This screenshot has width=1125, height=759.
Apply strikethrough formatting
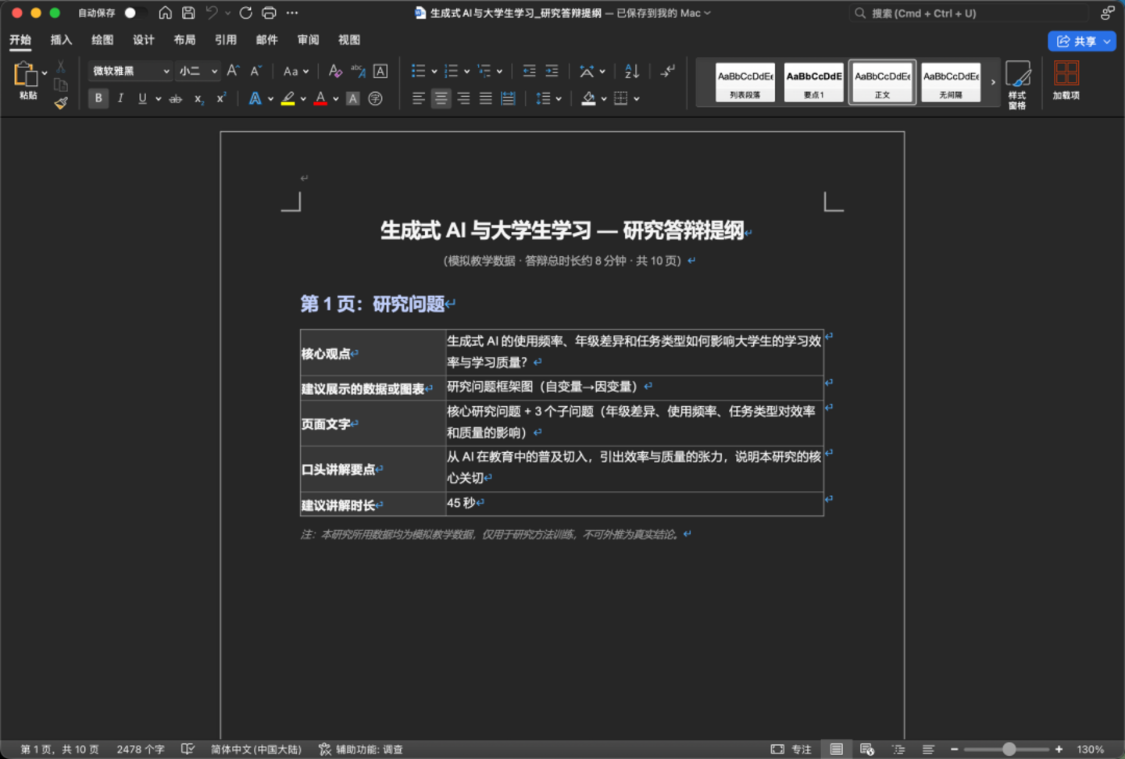[176, 98]
